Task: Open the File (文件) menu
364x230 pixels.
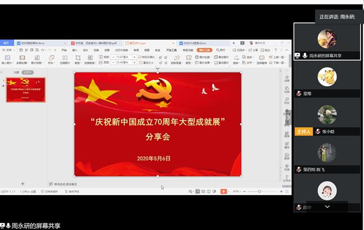Action: pos(7,50)
